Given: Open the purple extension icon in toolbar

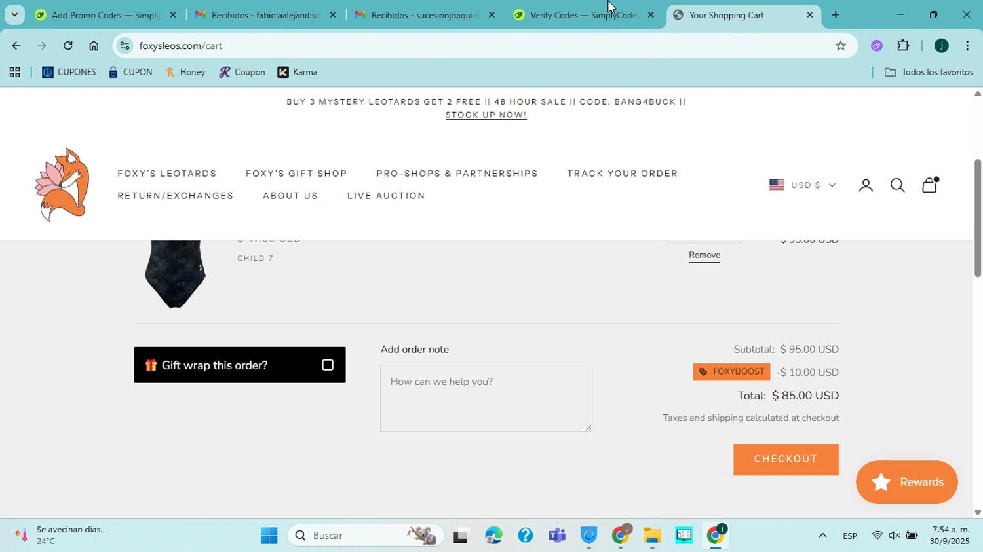Looking at the screenshot, I should click(877, 46).
